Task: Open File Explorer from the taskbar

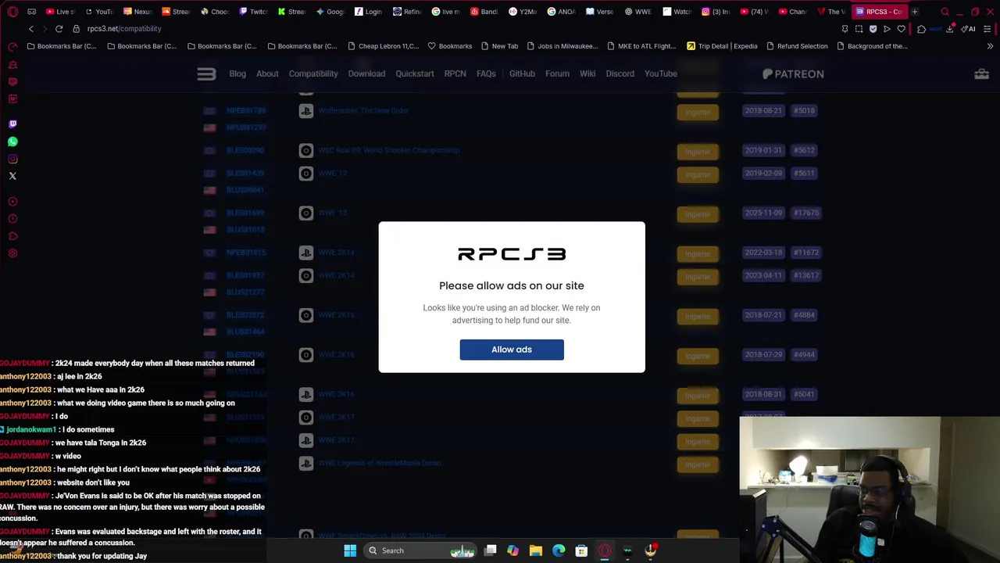Action: click(x=535, y=550)
